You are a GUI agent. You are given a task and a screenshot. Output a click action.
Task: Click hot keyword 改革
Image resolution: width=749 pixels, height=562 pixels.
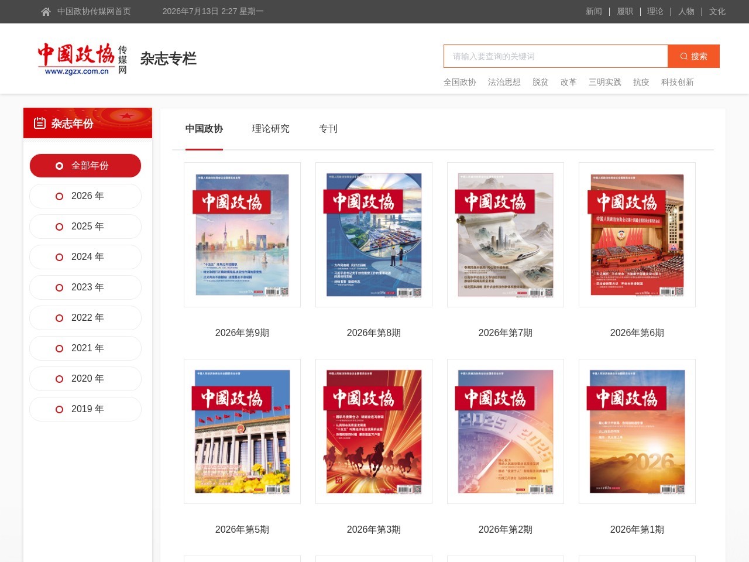(569, 82)
